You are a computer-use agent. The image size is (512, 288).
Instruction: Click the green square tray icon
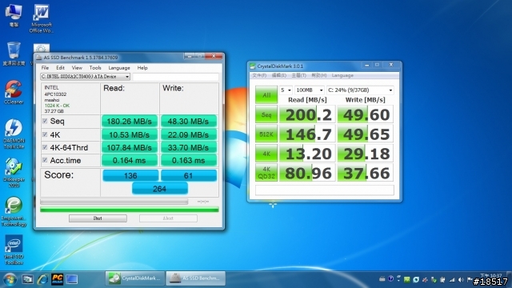407,279
